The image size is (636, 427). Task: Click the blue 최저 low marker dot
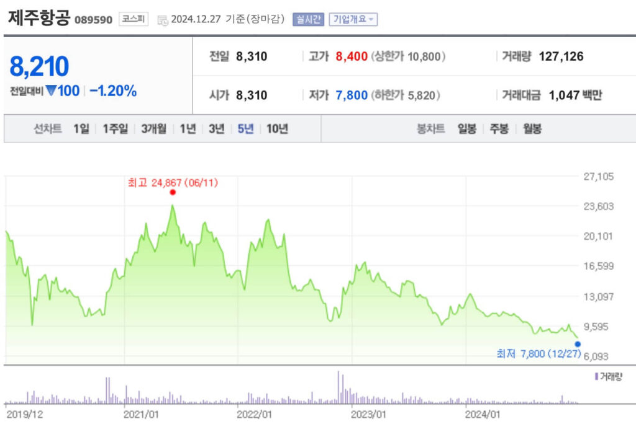578,344
